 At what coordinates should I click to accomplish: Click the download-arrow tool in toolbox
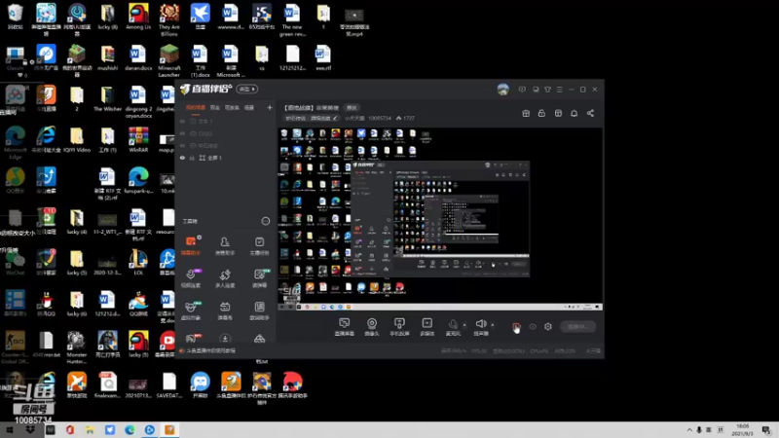coord(225,339)
